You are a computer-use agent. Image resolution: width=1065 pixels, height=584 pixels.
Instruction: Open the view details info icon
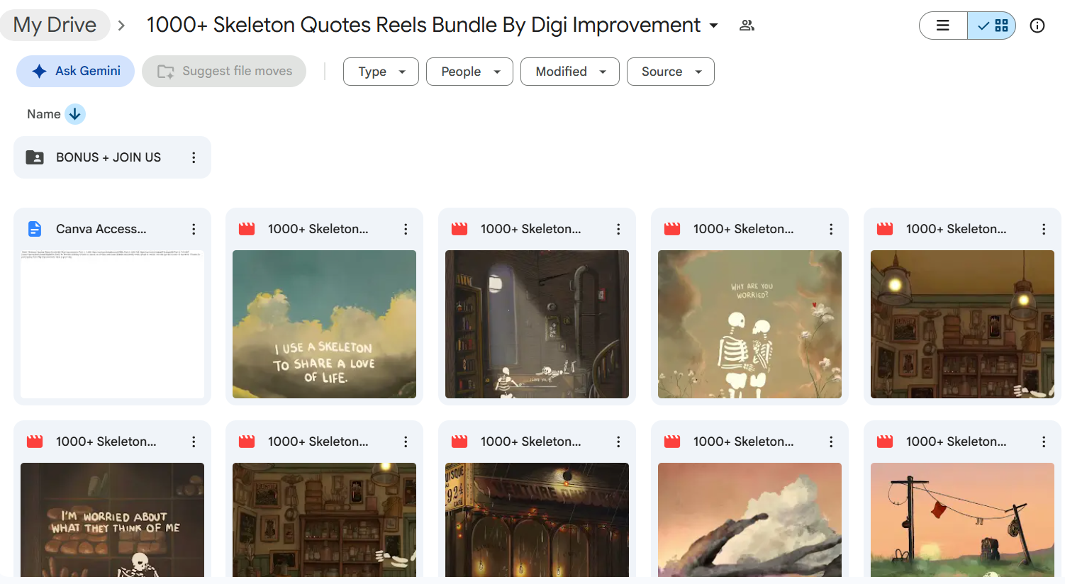tap(1037, 26)
